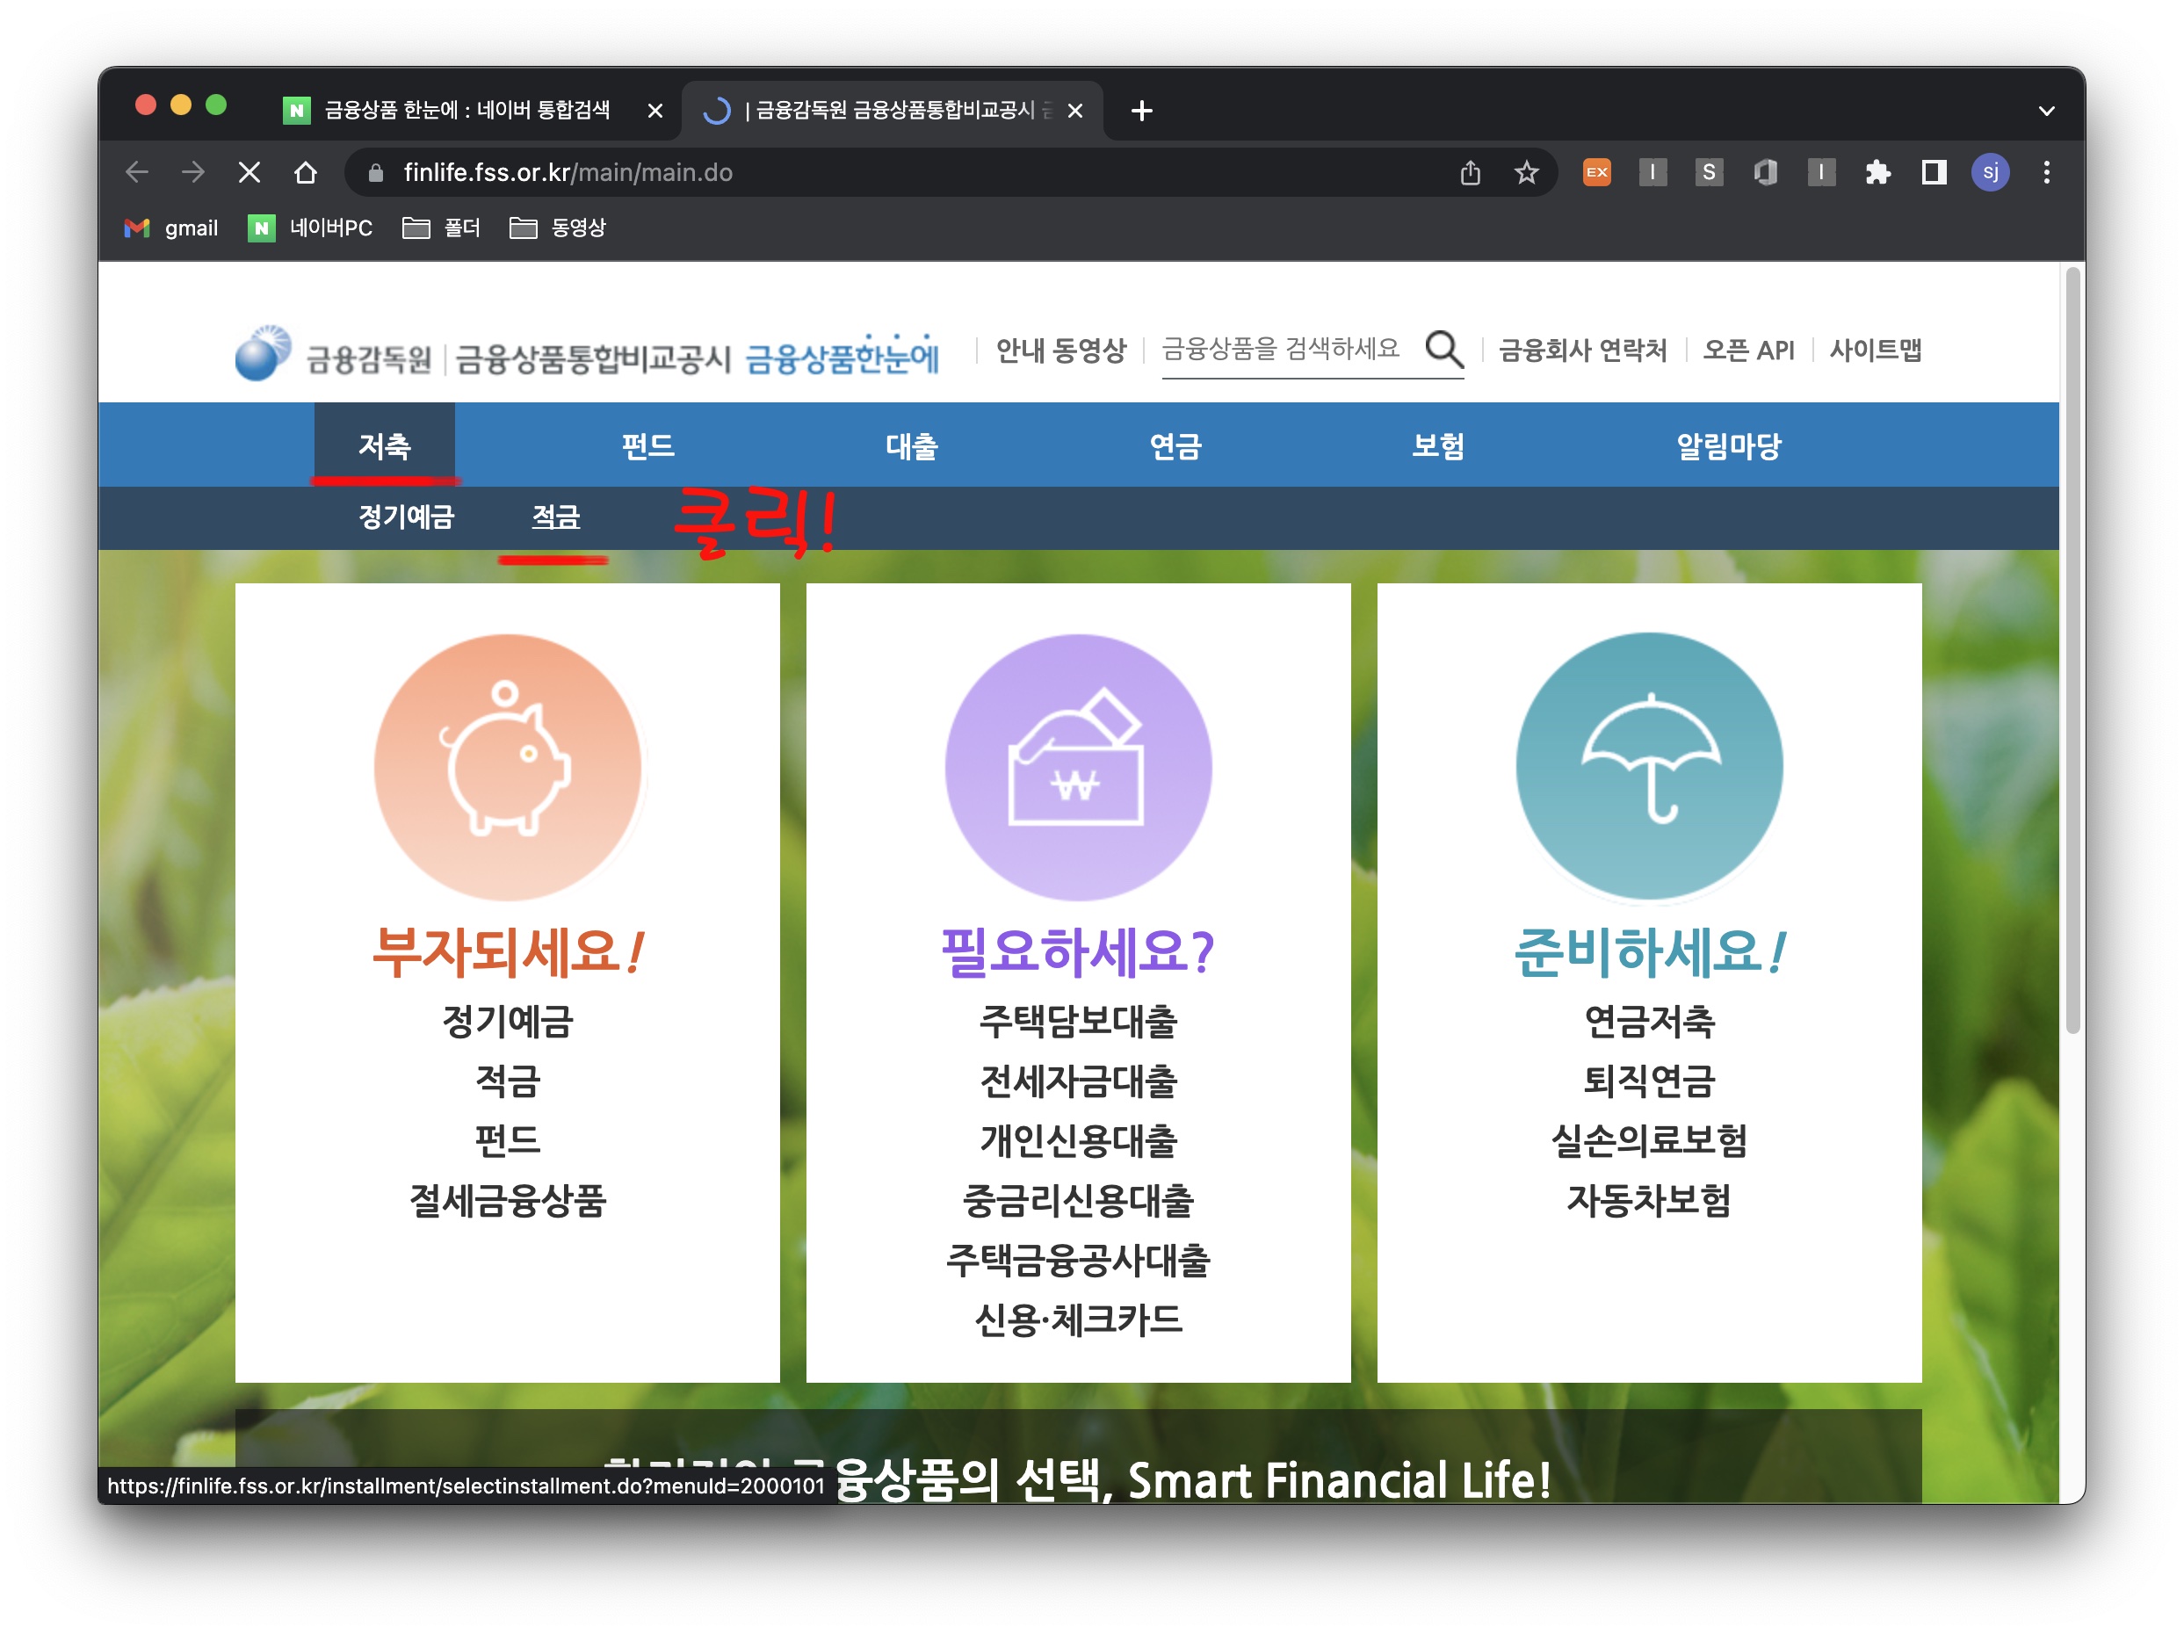Click the teal umbrella insurance icon

pos(1649,767)
